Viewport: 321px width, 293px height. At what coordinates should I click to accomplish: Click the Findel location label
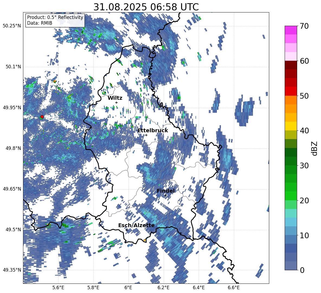pyautogui.click(x=166, y=191)
